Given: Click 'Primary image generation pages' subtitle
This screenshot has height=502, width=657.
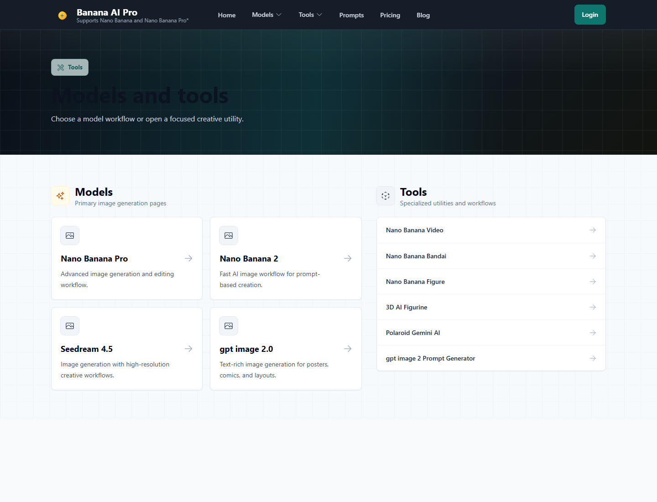Looking at the screenshot, I should pos(120,204).
